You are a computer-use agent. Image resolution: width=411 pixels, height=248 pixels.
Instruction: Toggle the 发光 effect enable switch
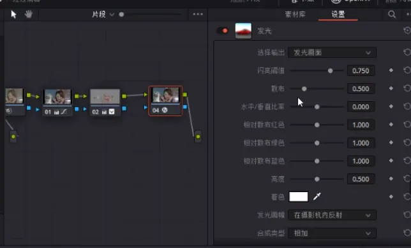(222, 31)
